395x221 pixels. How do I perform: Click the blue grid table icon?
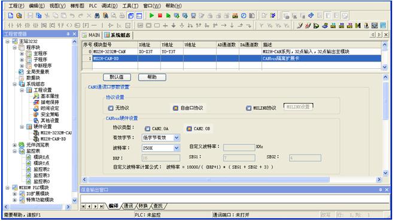[x=382, y=25]
